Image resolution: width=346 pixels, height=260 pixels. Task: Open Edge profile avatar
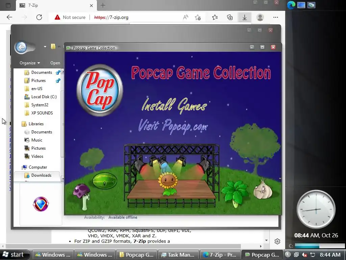click(260, 17)
